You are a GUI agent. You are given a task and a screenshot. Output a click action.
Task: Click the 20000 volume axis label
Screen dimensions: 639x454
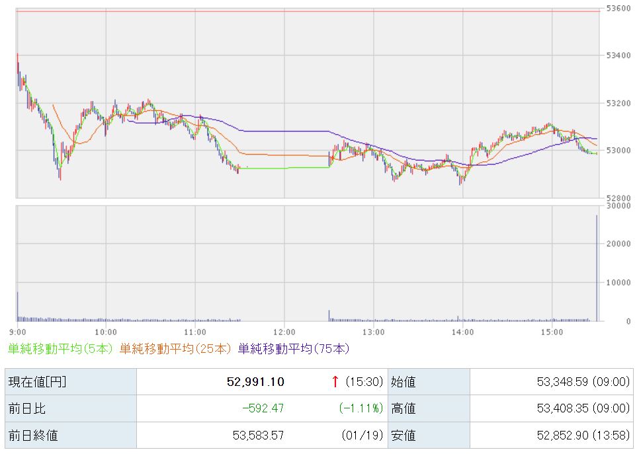tap(618, 244)
